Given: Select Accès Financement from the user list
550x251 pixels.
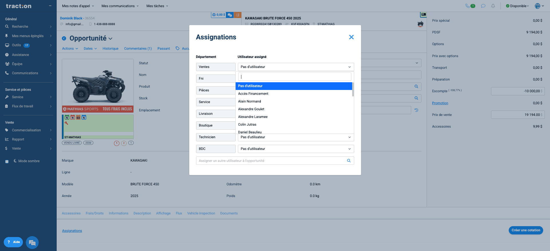Looking at the screenshot, I should (294, 94).
